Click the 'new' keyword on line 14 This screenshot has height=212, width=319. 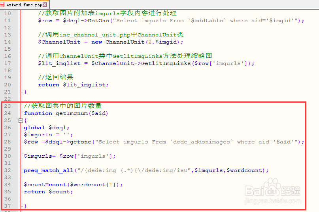96,42
